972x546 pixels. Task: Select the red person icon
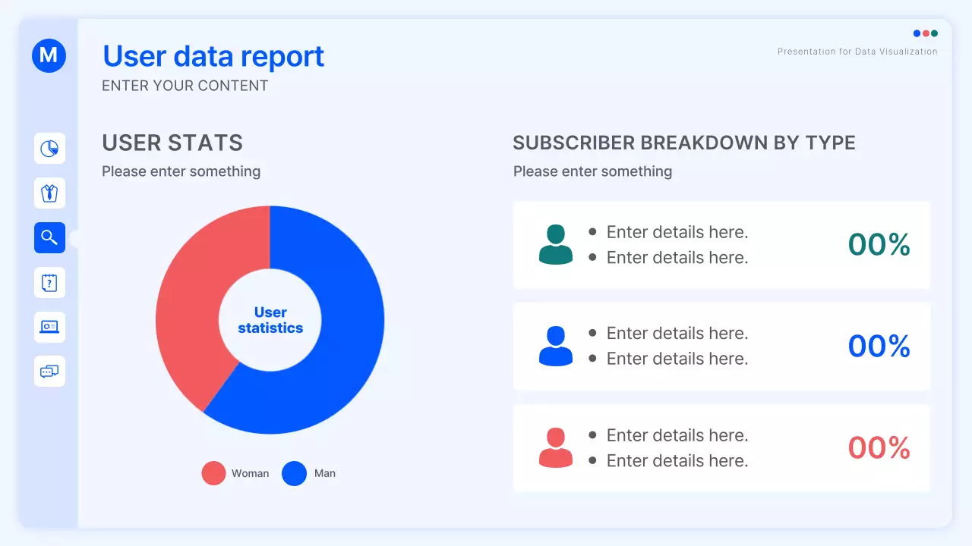(x=556, y=447)
